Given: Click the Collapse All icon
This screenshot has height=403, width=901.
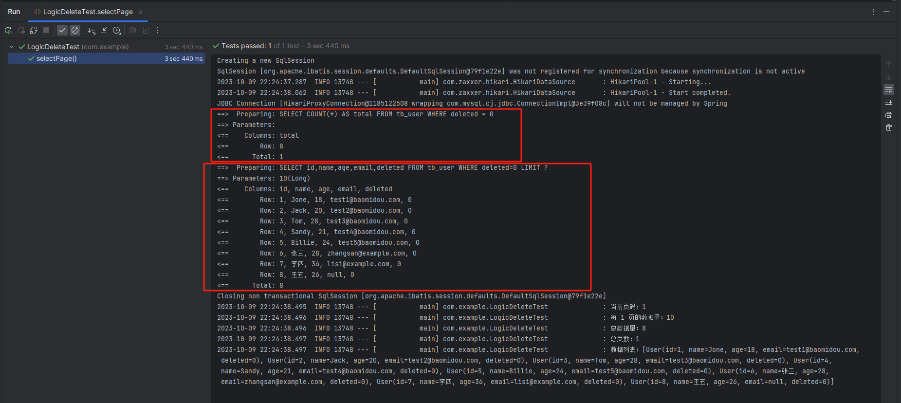Looking at the screenshot, I should [104, 30].
